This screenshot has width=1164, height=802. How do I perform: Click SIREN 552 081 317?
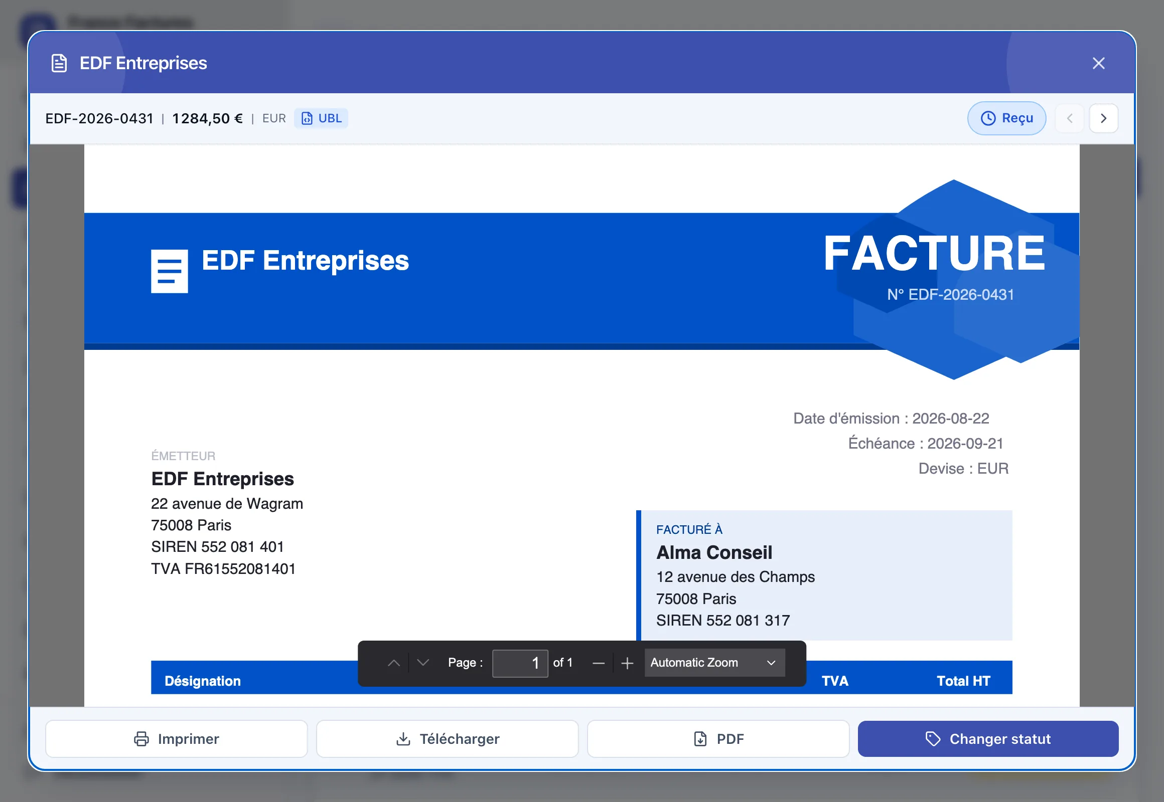click(723, 621)
